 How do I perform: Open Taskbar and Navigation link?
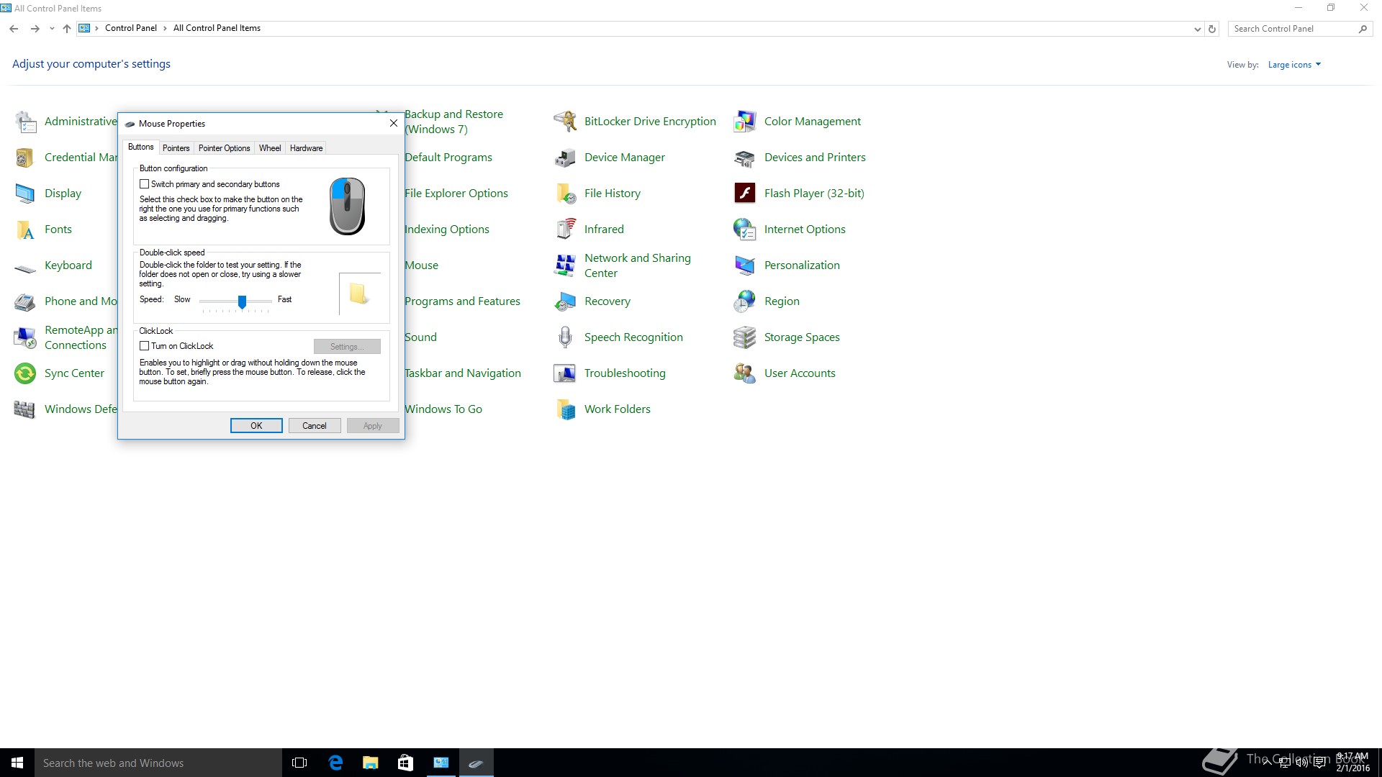point(462,373)
